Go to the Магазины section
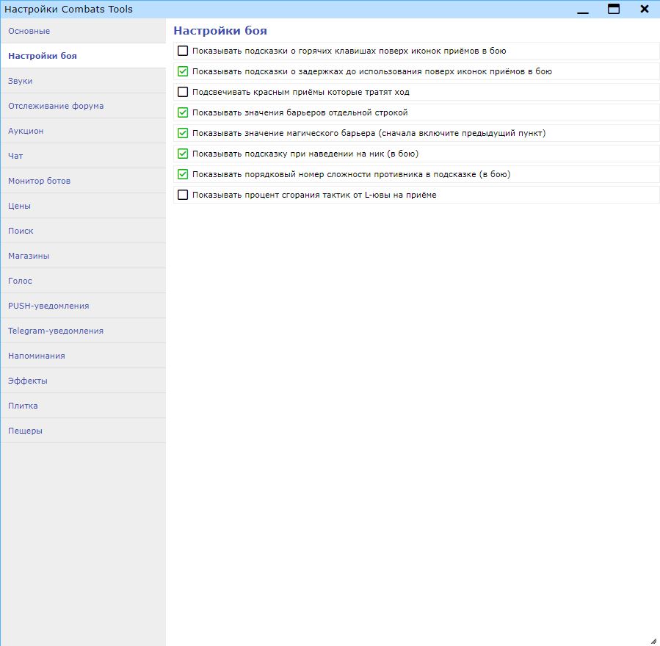The width and height of the screenshot is (660, 646). click(x=84, y=256)
